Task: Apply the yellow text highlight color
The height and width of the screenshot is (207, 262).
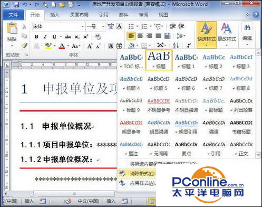Action: (48, 46)
